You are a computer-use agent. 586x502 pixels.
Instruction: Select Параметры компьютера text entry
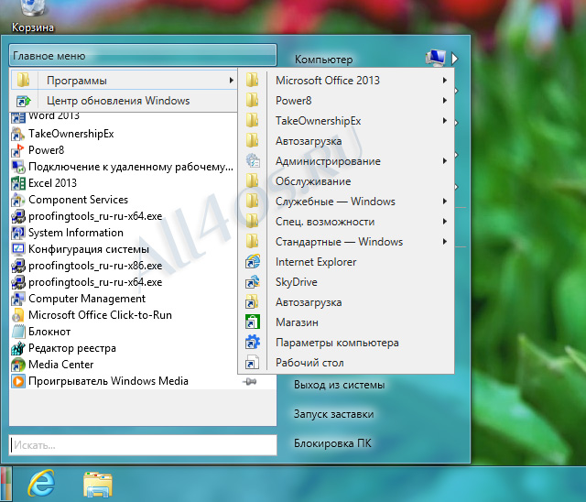point(337,343)
